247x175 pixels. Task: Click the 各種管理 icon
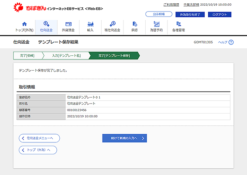[179, 24]
